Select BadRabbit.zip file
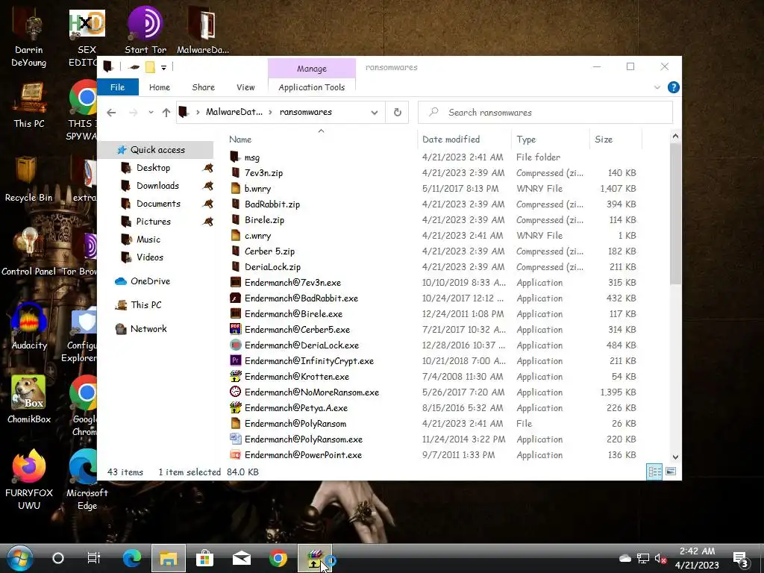This screenshot has width=764, height=573. (272, 204)
